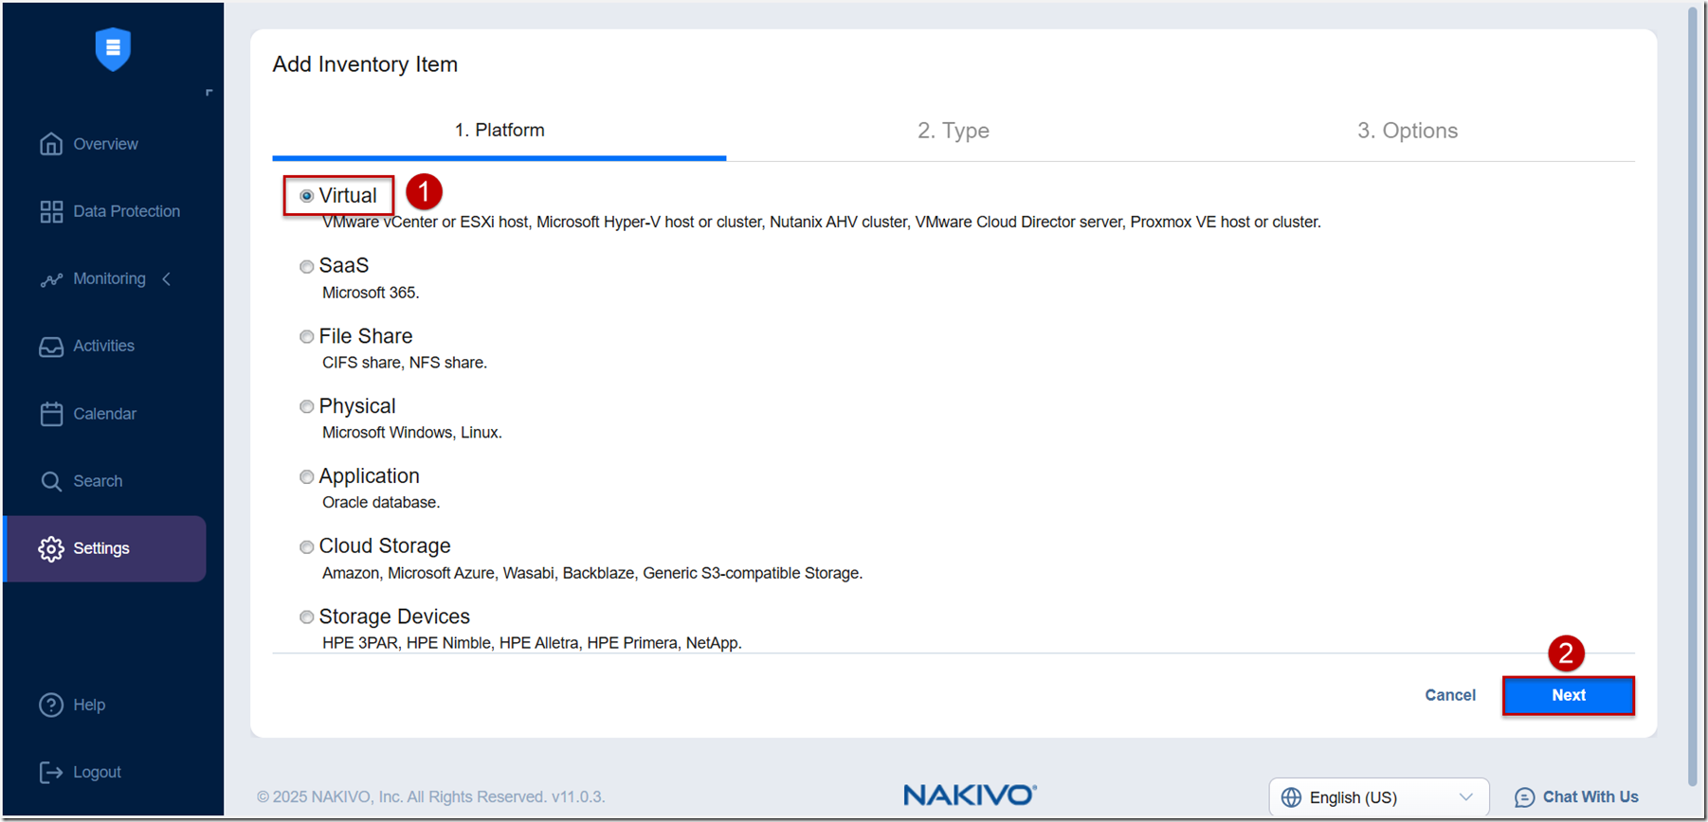Image resolution: width=1708 pixels, height=822 pixels.
Task: Click the copyright v11.0.3 text
Action: pos(431,797)
